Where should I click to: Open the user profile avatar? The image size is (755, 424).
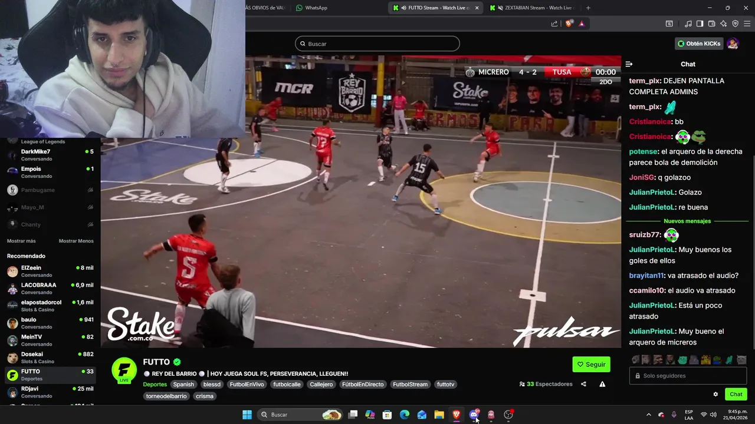(733, 44)
